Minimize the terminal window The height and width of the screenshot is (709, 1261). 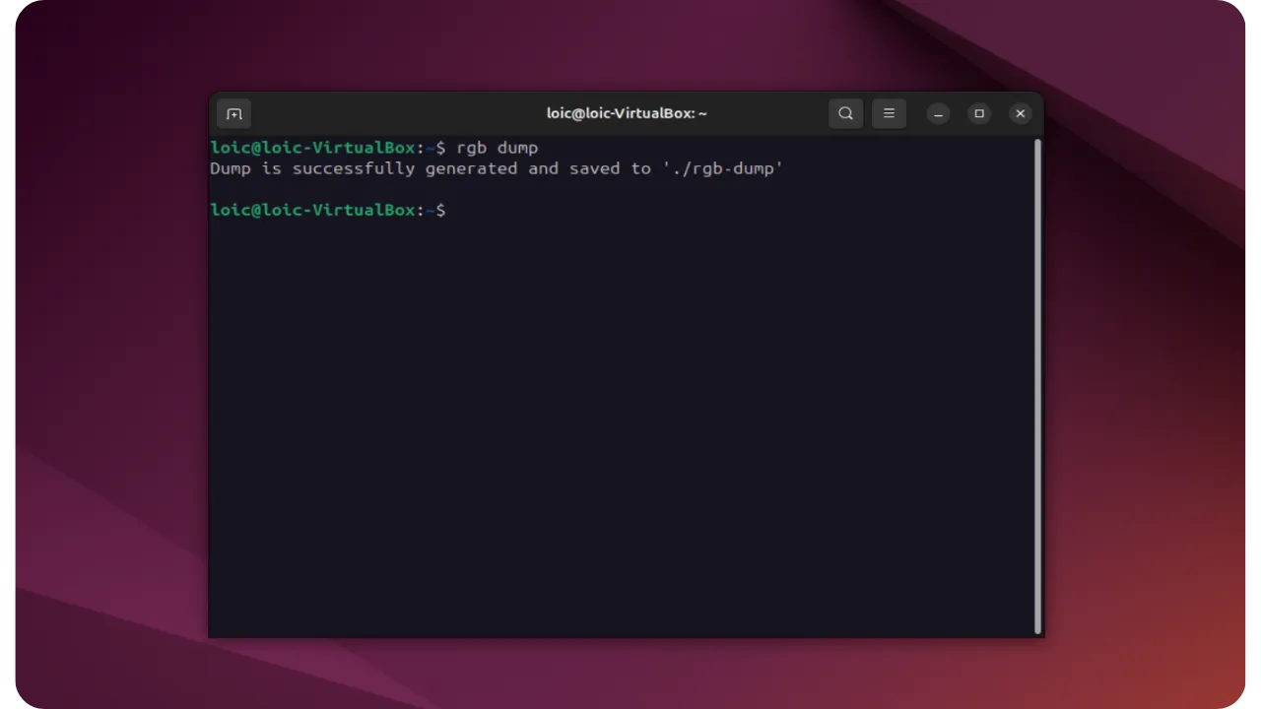[x=937, y=113]
